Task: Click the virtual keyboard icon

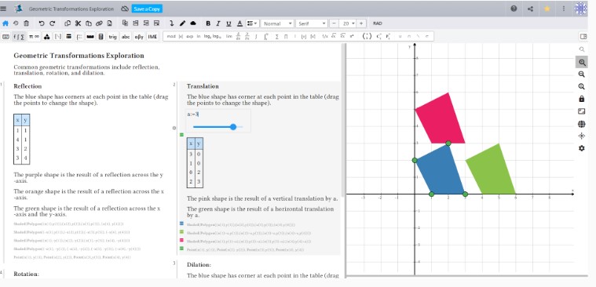Action: (x=5, y=36)
